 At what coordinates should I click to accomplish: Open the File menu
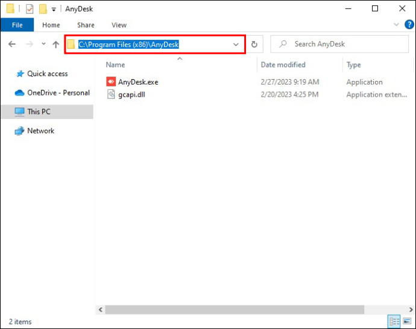click(17, 25)
